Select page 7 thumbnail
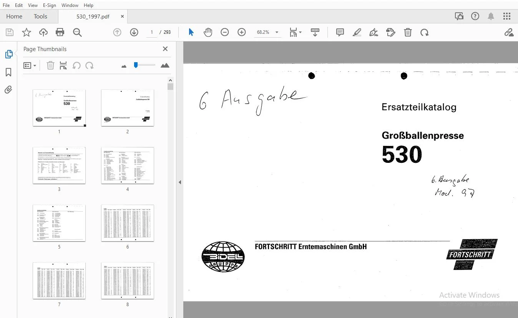518x318 pixels. click(x=59, y=280)
